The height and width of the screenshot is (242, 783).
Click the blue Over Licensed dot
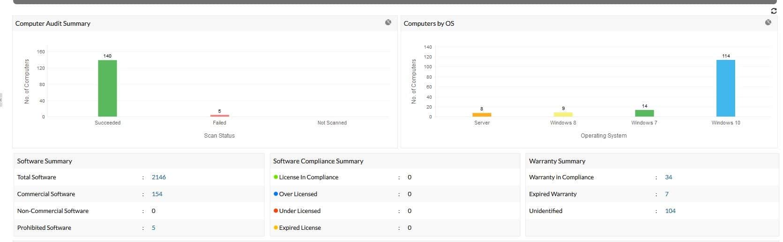276,194
